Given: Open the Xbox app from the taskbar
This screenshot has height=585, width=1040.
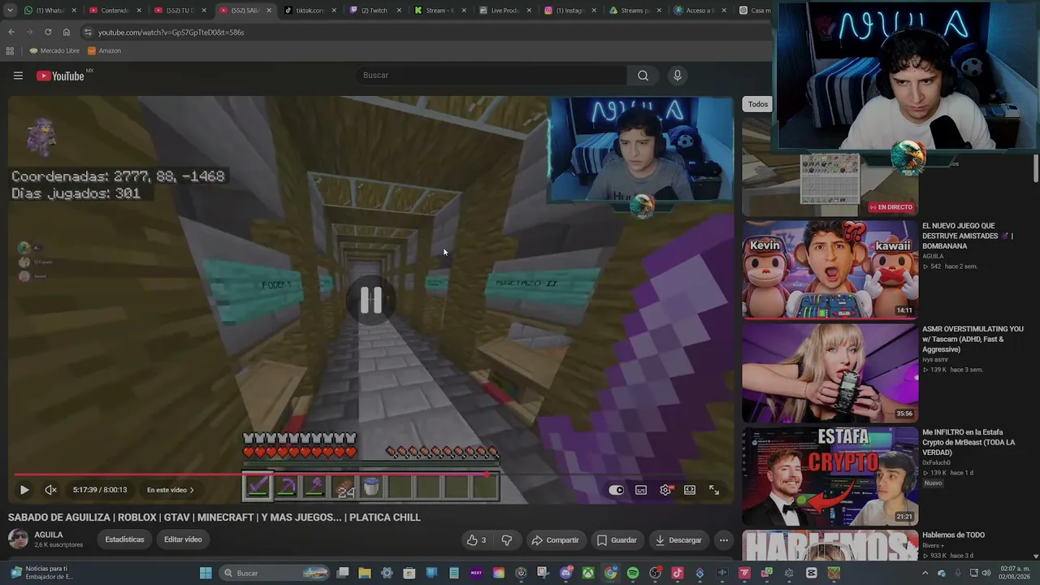Looking at the screenshot, I should click(x=588, y=573).
